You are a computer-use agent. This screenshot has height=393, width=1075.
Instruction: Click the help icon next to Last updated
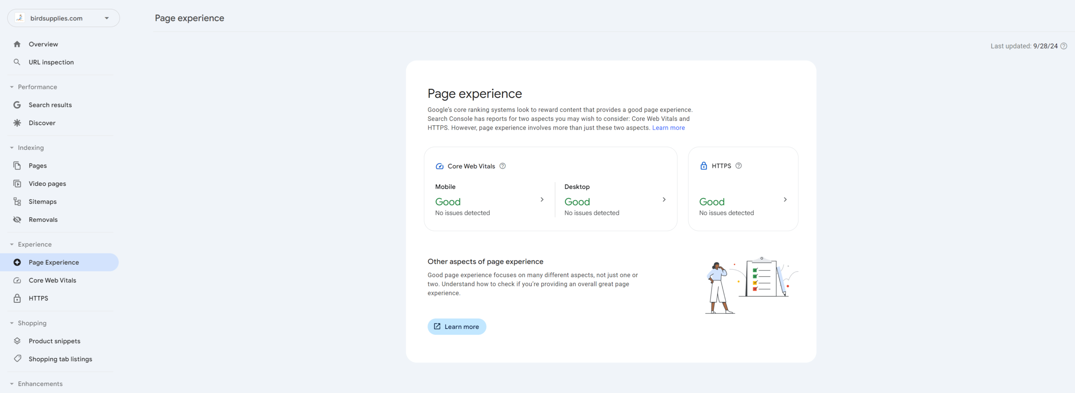1064,46
